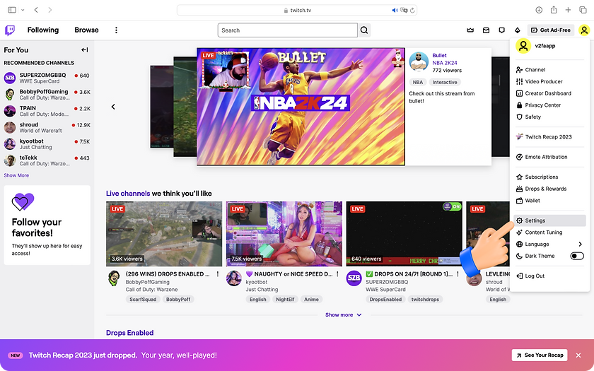Click the kyootbot live stream thumbnail
The width and height of the screenshot is (594, 371).
pyautogui.click(x=284, y=234)
